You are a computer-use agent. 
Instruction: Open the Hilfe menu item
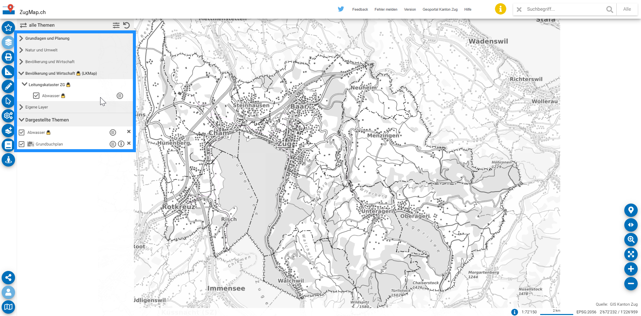[x=467, y=9]
